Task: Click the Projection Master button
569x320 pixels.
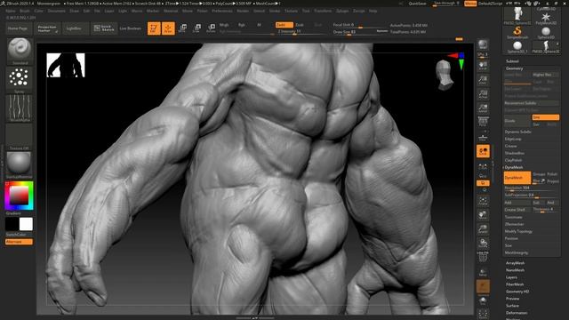Action: [x=47, y=28]
